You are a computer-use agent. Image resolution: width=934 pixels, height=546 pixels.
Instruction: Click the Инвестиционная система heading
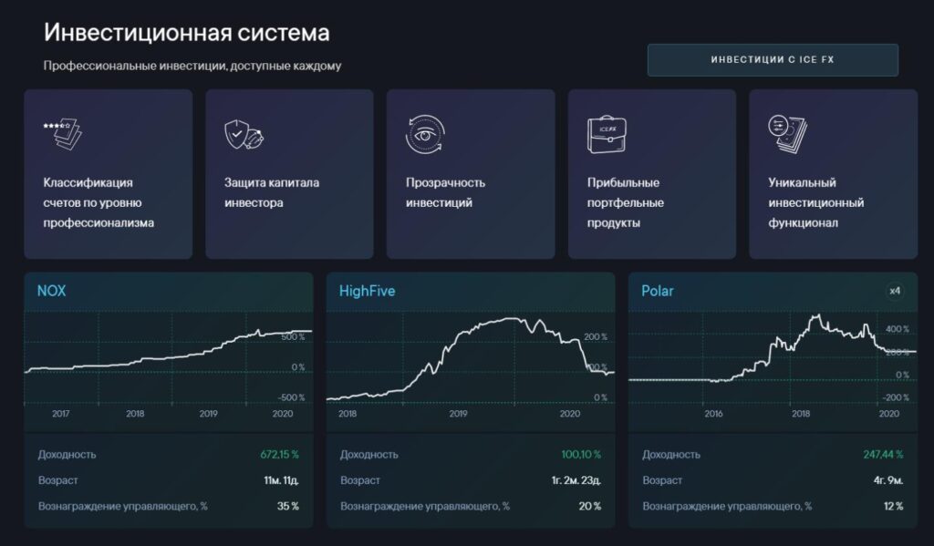point(186,32)
